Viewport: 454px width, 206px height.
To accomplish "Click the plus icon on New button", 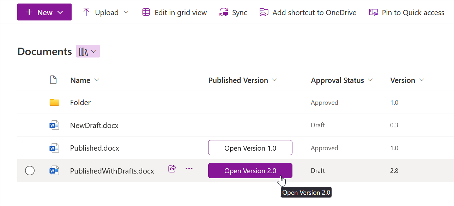I will click(x=29, y=12).
